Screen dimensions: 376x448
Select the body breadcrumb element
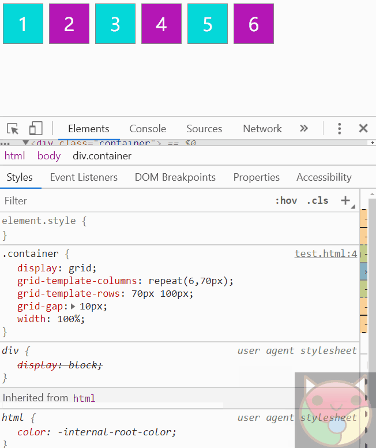pos(49,156)
